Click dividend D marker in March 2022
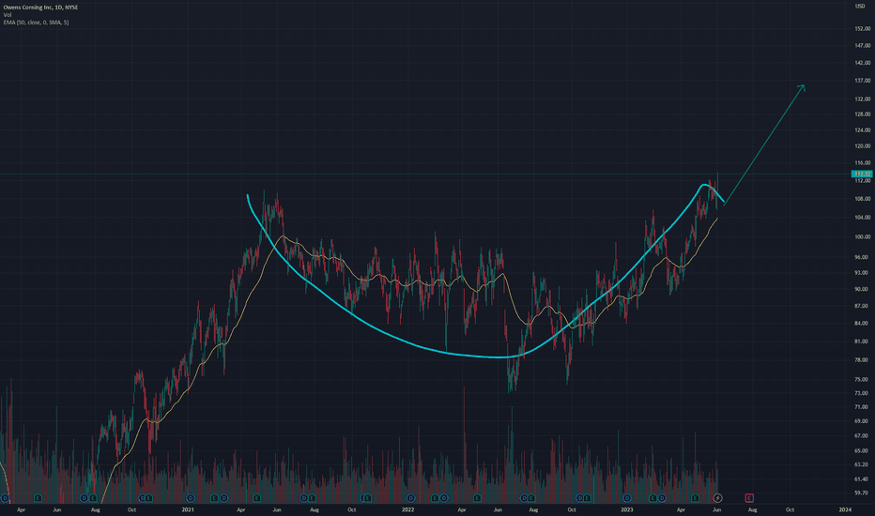 [x=444, y=497]
